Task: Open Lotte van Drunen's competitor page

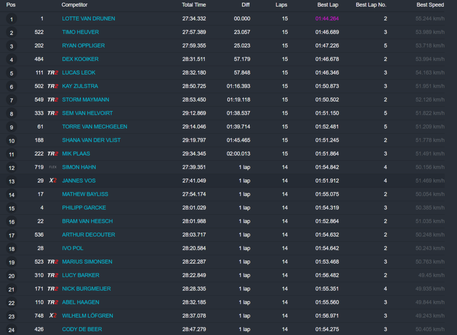Action: 88,19
